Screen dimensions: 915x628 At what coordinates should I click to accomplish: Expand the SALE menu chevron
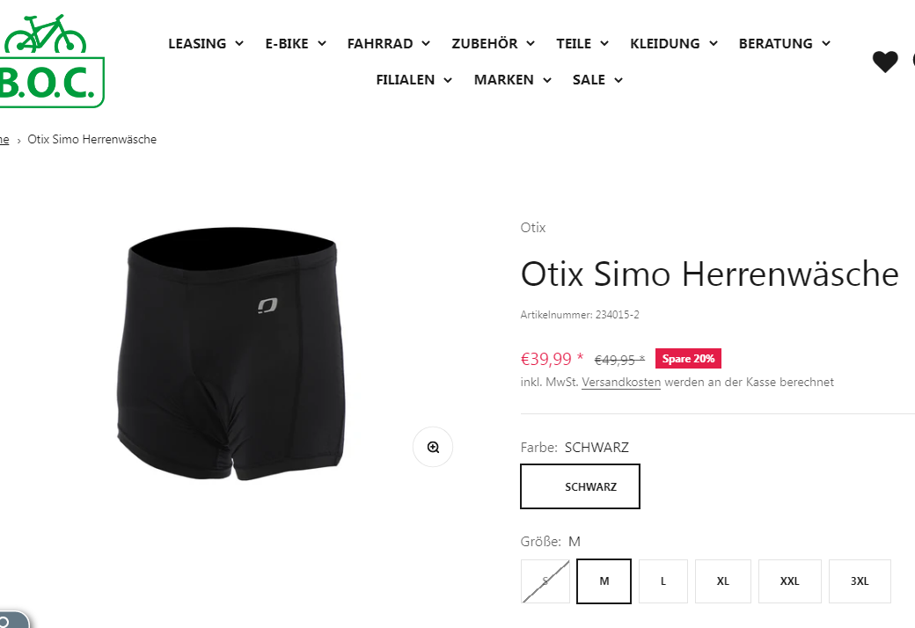point(619,80)
